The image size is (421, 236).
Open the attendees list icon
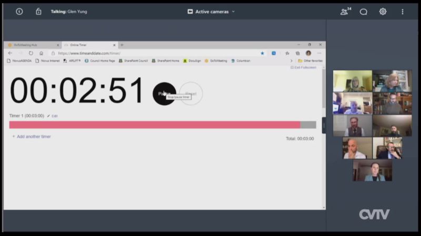pyautogui.click(x=345, y=12)
